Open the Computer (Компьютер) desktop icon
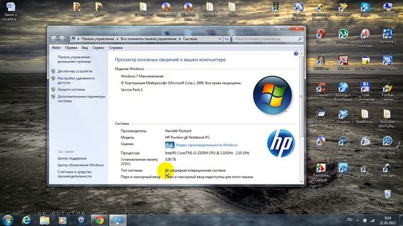Viewport: 403px width, 226px height. point(387,9)
